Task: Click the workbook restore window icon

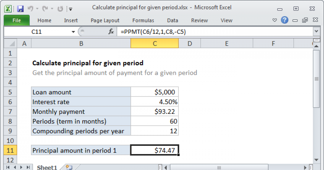Action: pos(305,20)
